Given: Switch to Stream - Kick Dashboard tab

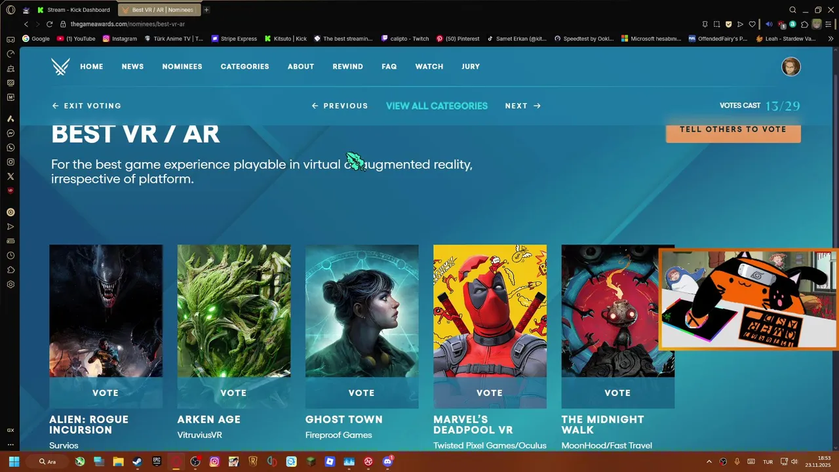Looking at the screenshot, I should pos(74,10).
